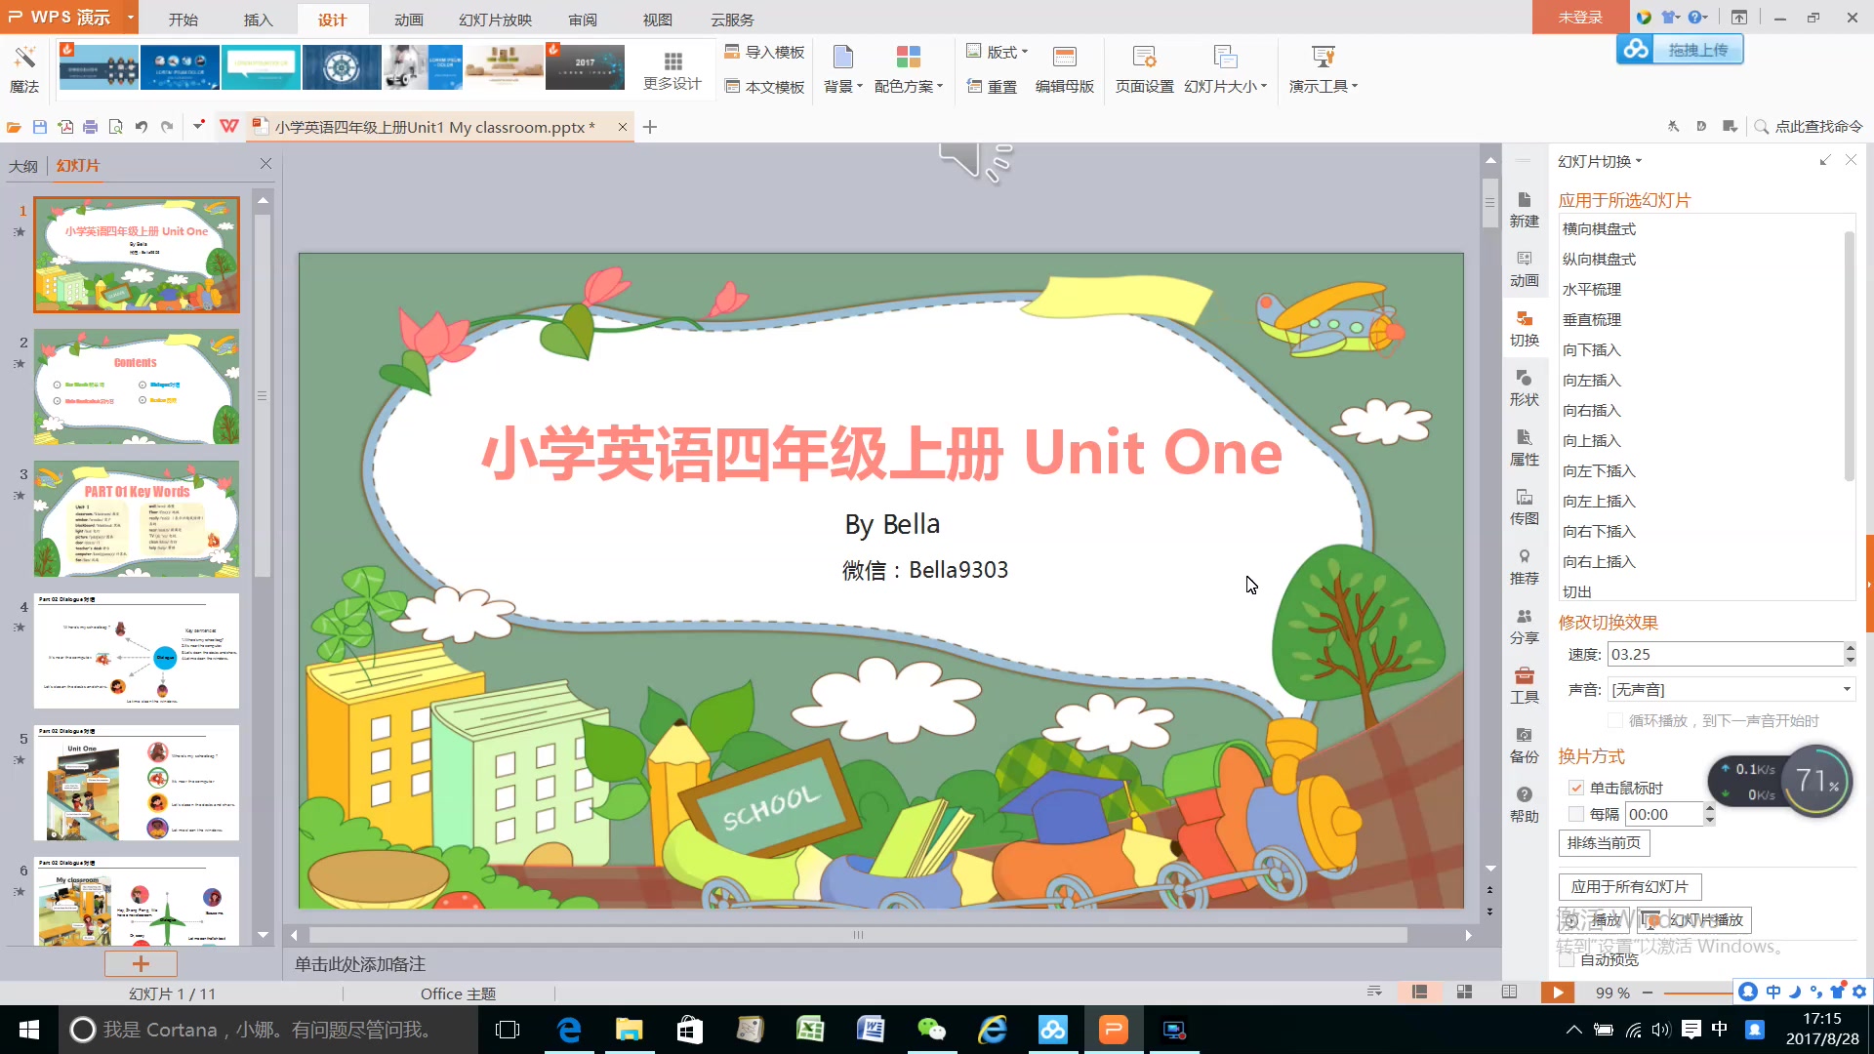
Task: Expand Slide Transition (幻灯片切换) pane title dropdown
Action: [x=1600, y=161]
